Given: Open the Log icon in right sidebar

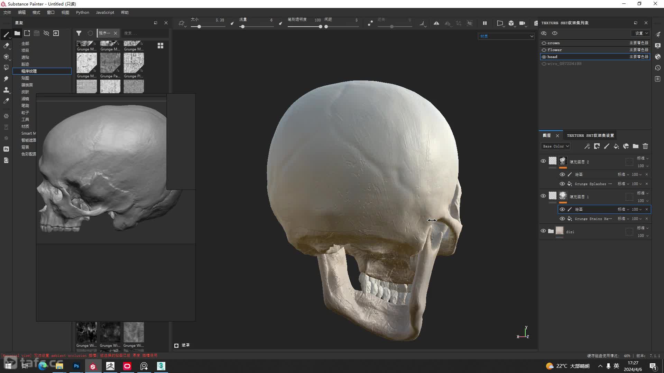Looking at the screenshot, I should click(x=658, y=79).
